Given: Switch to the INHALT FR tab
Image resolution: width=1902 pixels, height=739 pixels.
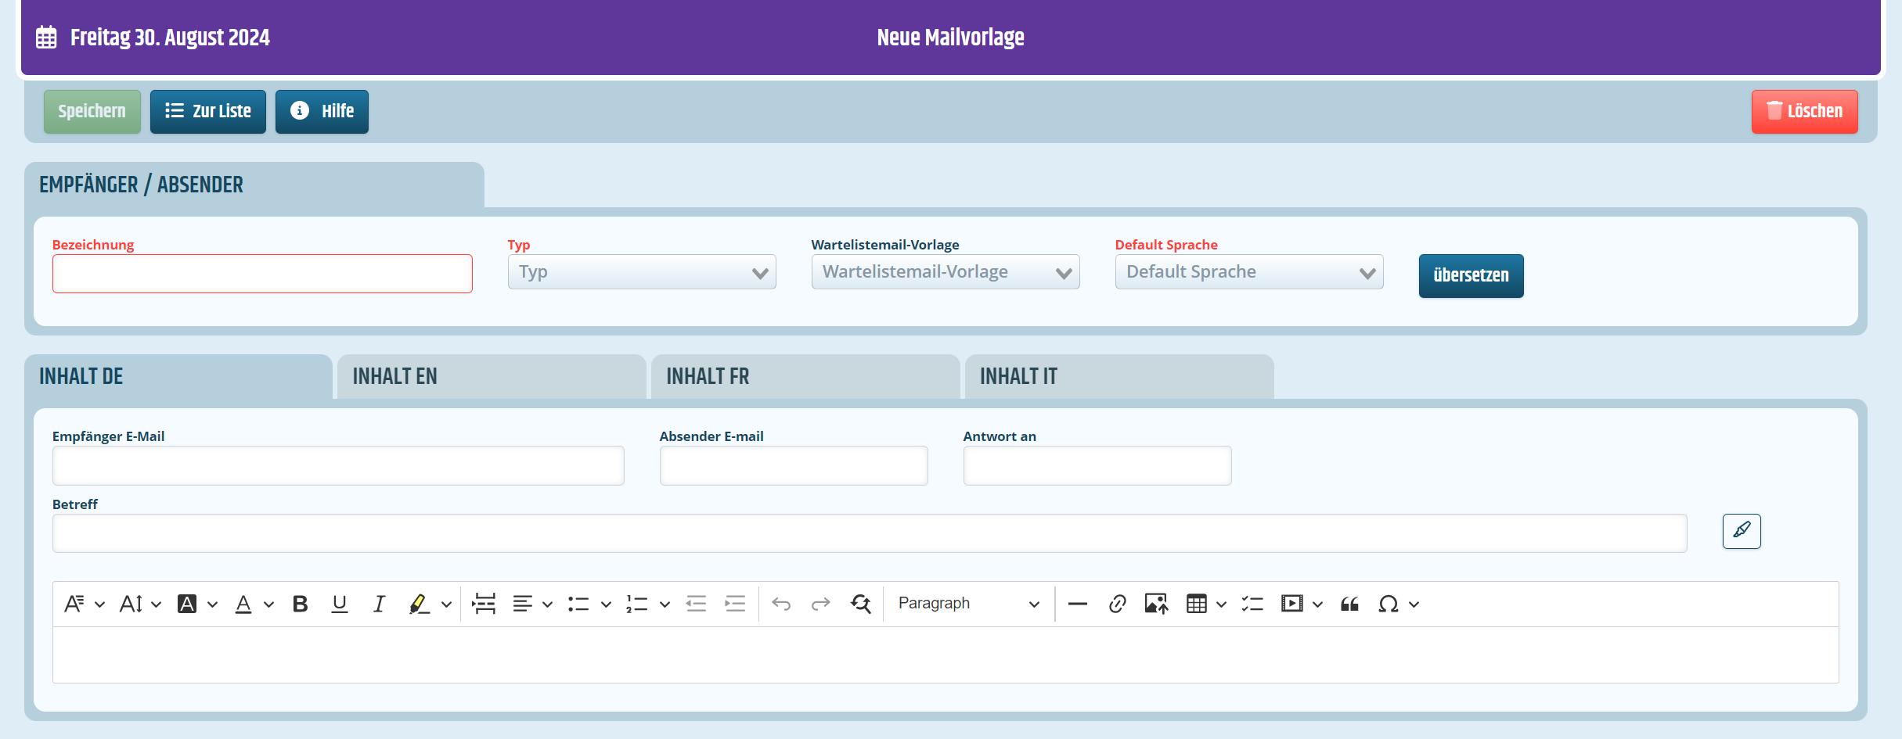Looking at the screenshot, I should point(805,377).
